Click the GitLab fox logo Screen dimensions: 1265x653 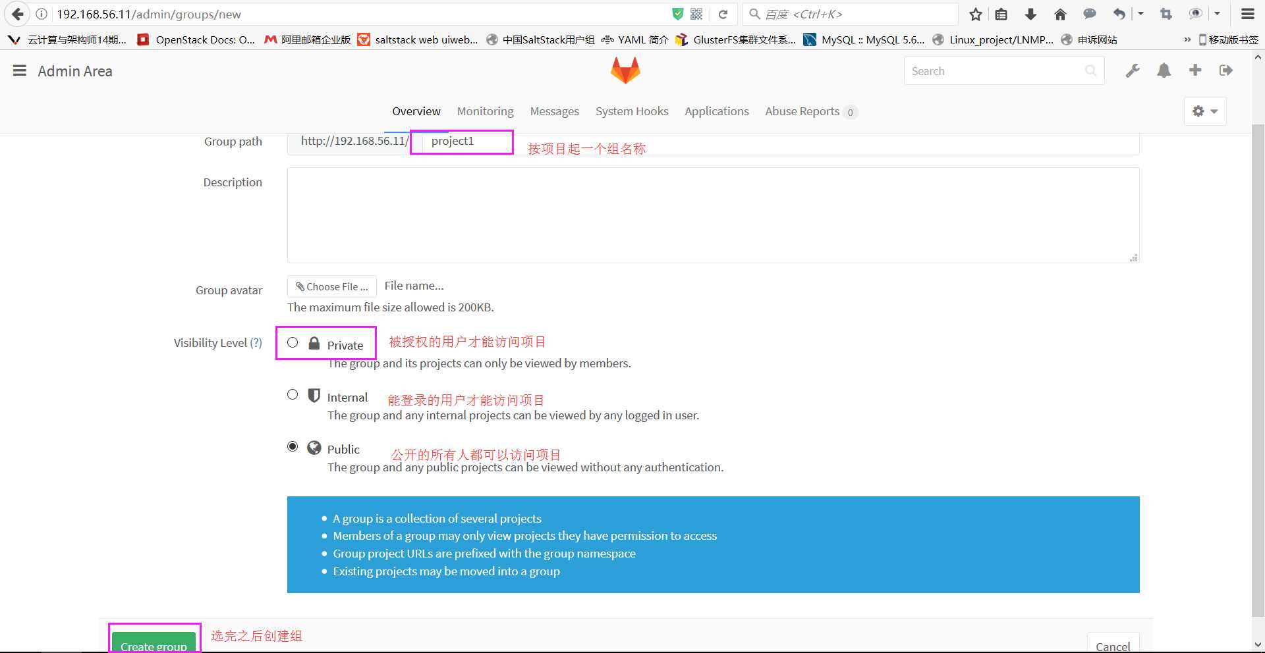[x=625, y=70]
